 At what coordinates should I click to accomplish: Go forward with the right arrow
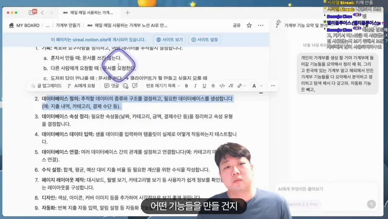[51, 13]
